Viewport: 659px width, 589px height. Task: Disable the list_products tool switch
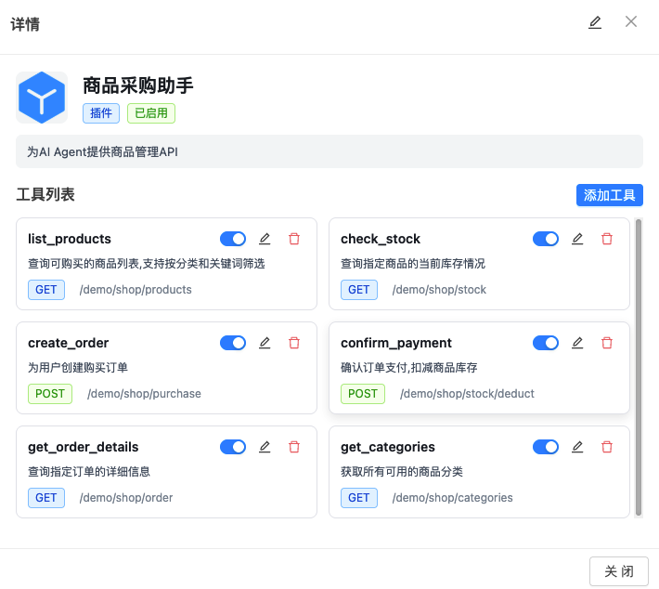233,239
